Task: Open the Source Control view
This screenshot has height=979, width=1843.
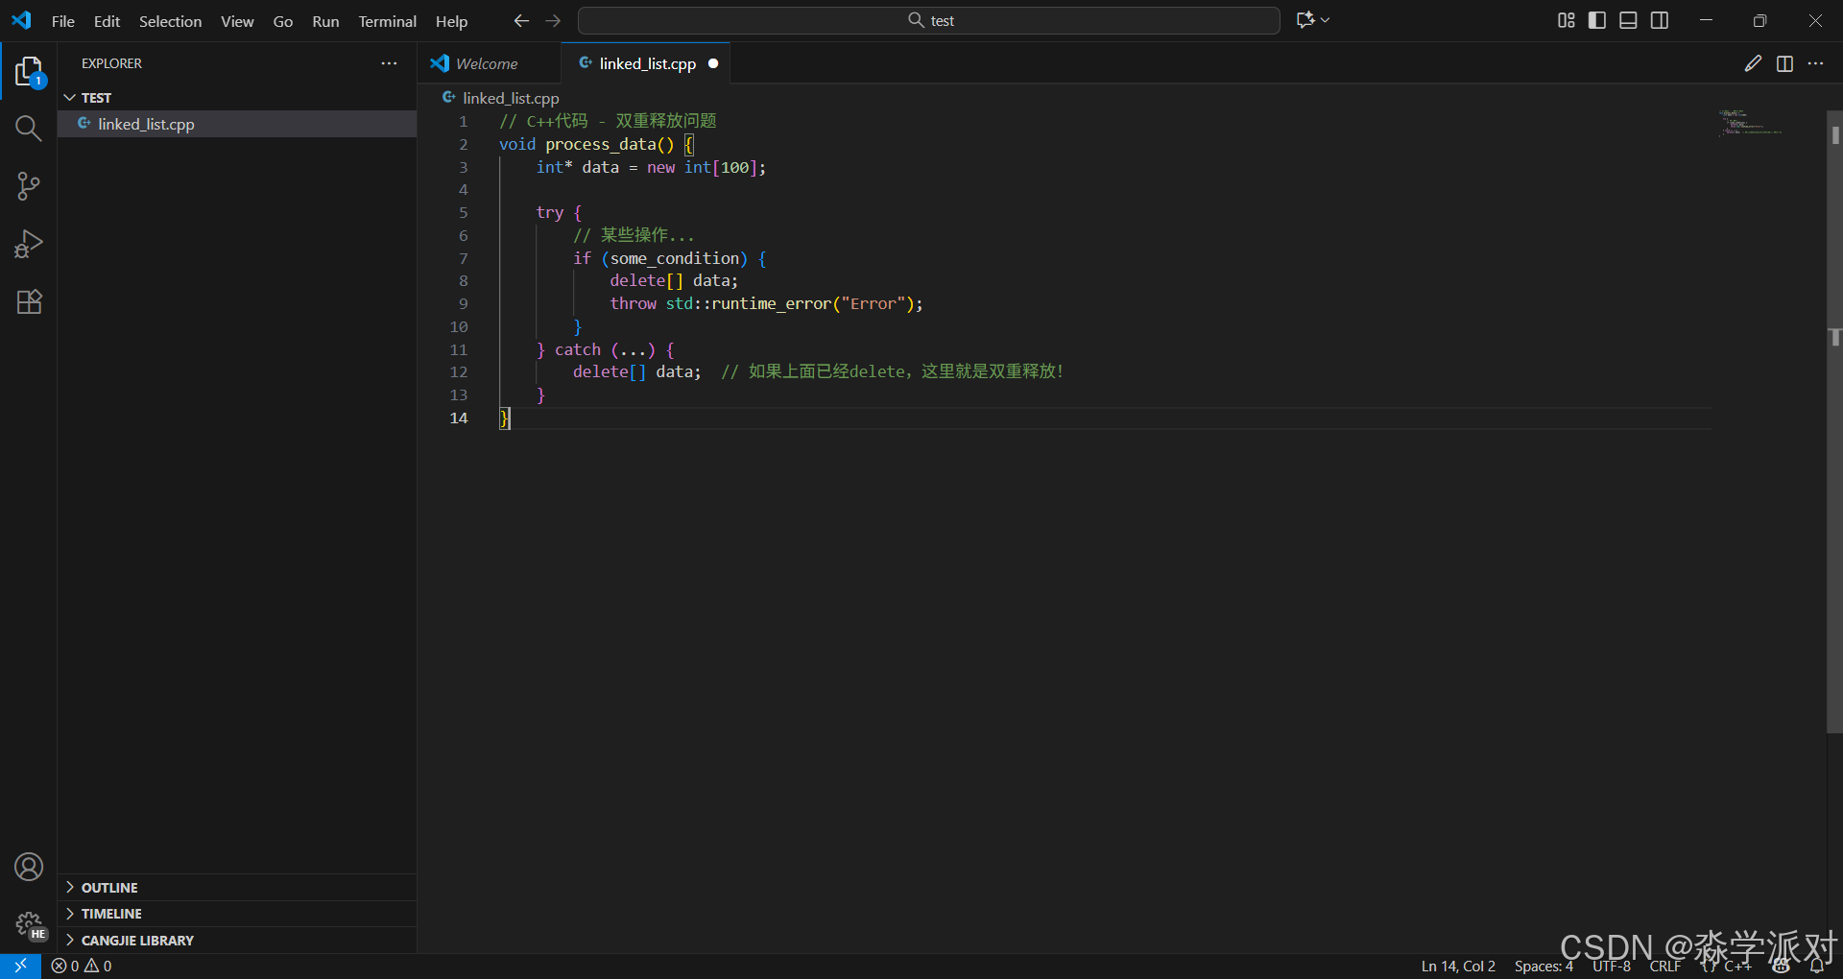Action: (x=29, y=186)
